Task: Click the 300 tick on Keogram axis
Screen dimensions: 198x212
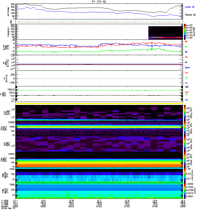Action: pyautogui.click(x=13, y=25)
